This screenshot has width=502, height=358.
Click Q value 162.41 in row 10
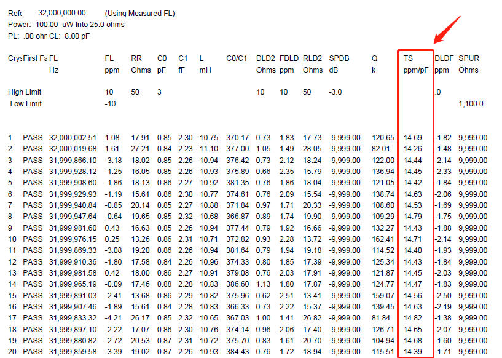[x=383, y=239]
